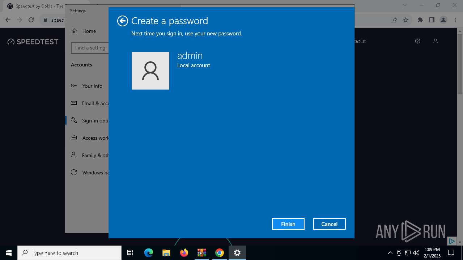Image resolution: width=463 pixels, height=260 pixels.
Task: Click the Speedtest logo on the webpage
Action: pos(33,42)
